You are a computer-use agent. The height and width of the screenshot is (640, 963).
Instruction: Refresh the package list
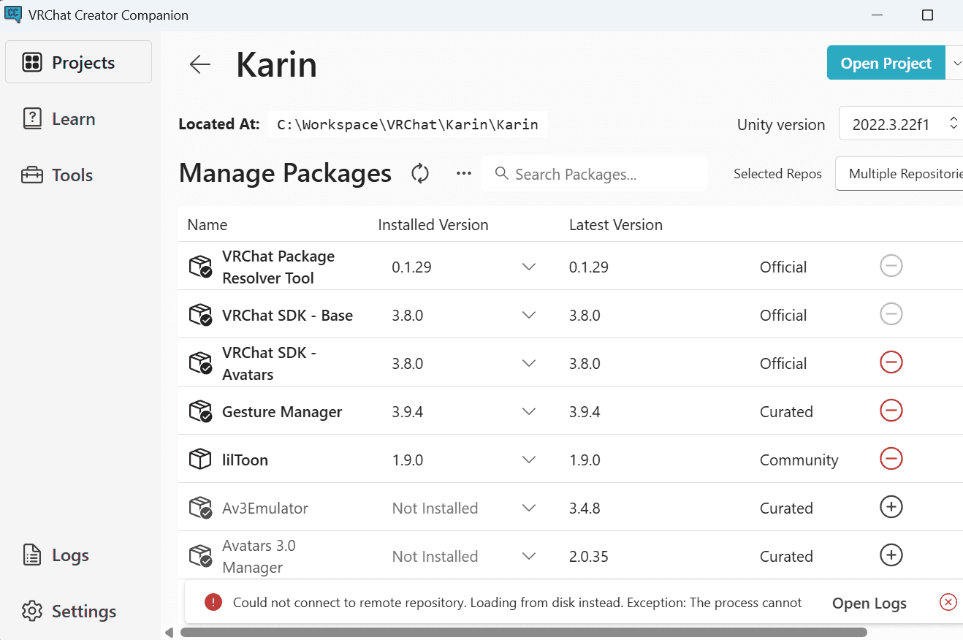pos(419,174)
